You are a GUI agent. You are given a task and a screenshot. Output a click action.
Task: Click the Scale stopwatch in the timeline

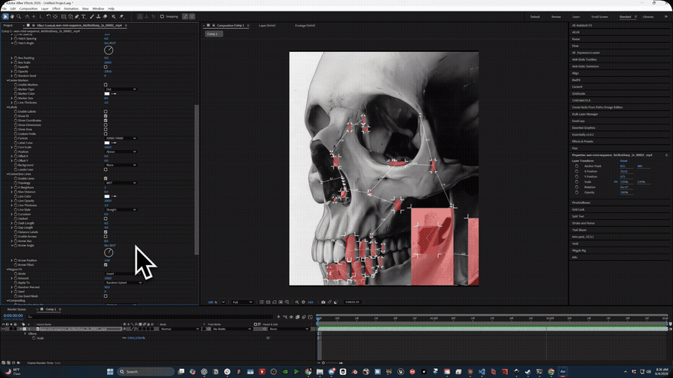point(34,338)
